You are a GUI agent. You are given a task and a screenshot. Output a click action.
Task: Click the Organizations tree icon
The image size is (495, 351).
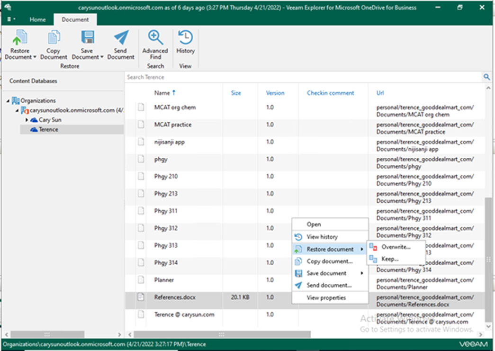pyautogui.click(x=16, y=100)
